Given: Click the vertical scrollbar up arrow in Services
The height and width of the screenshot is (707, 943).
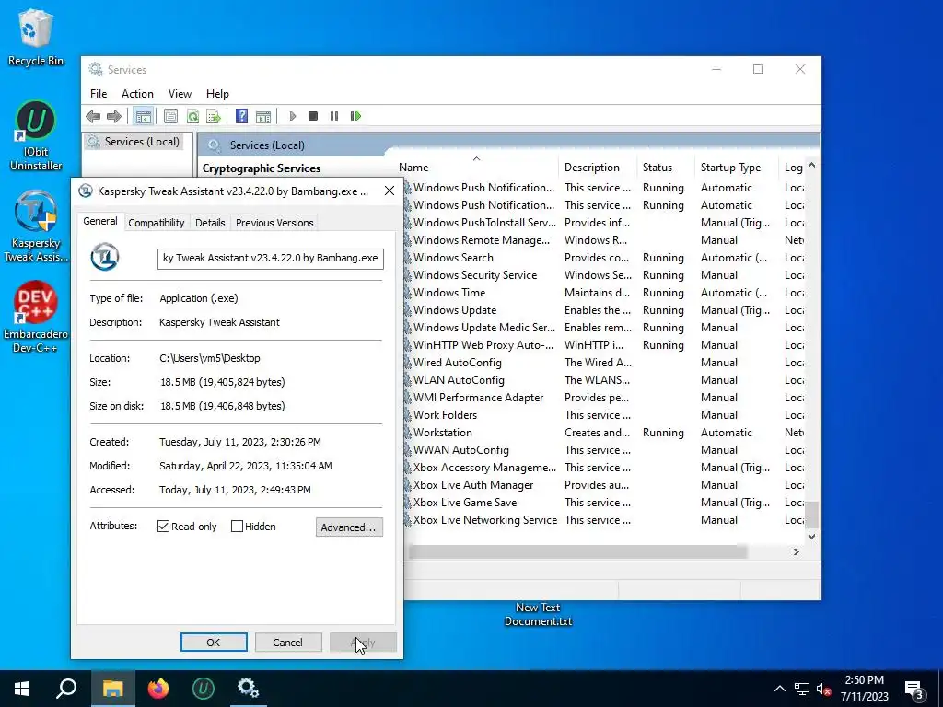Looking at the screenshot, I should [x=811, y=165].
